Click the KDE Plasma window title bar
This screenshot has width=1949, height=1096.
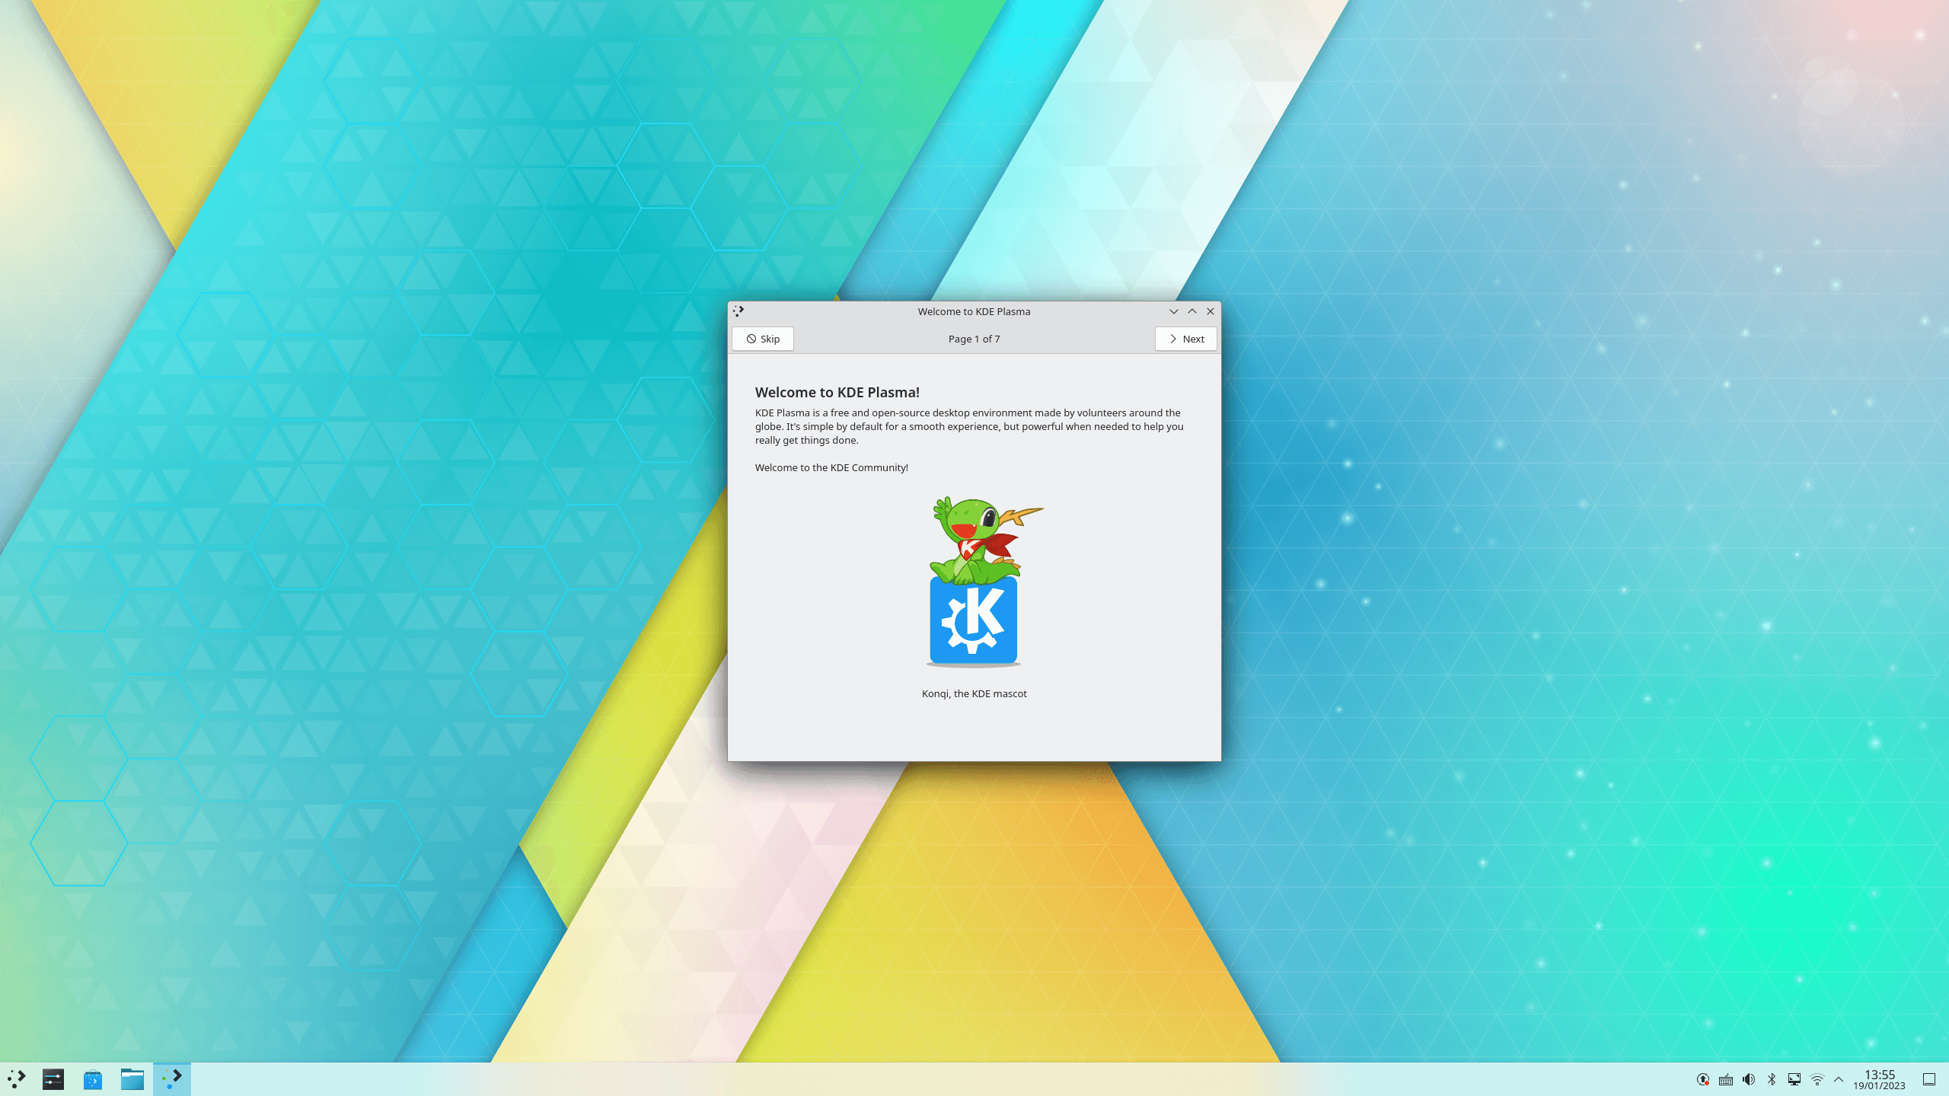[x=973, y=311]
